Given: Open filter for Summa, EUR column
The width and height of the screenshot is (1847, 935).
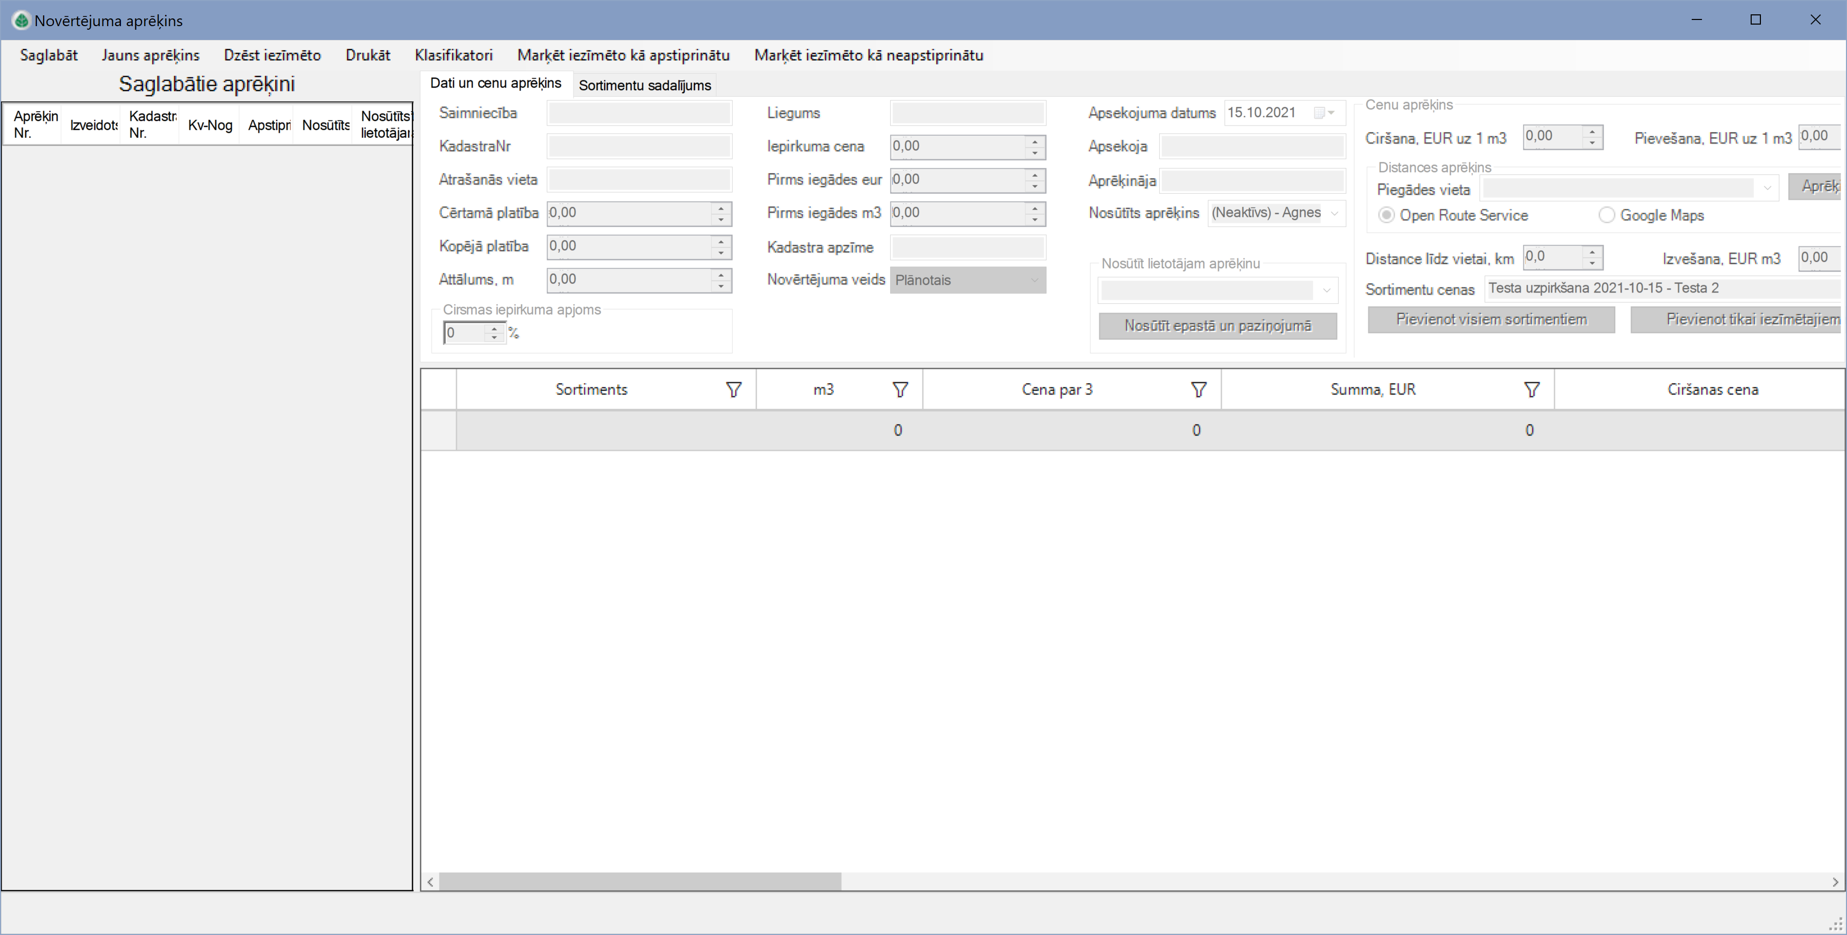Looking at the screenshot, I should pos(1531,389).
